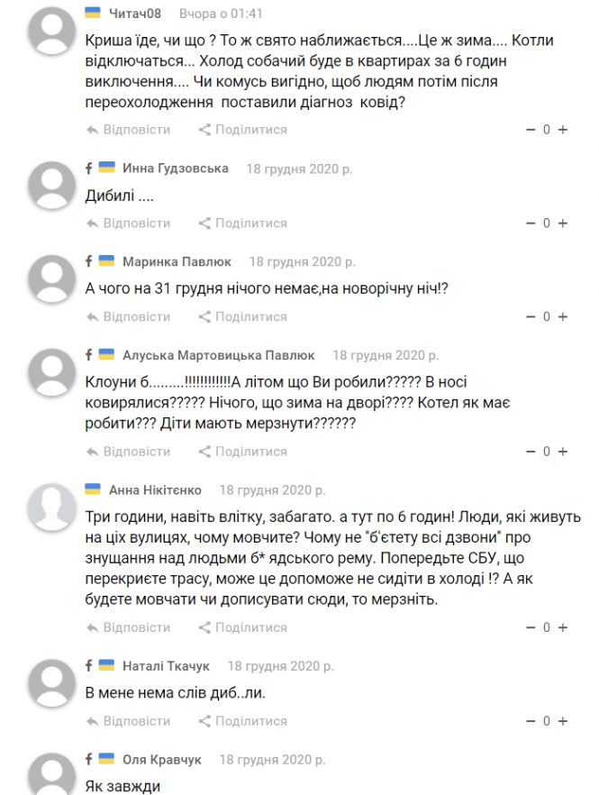Upvote Алуська Мартовицька Павлюк's comment
The image size is (599, 795).
(562, 451)
